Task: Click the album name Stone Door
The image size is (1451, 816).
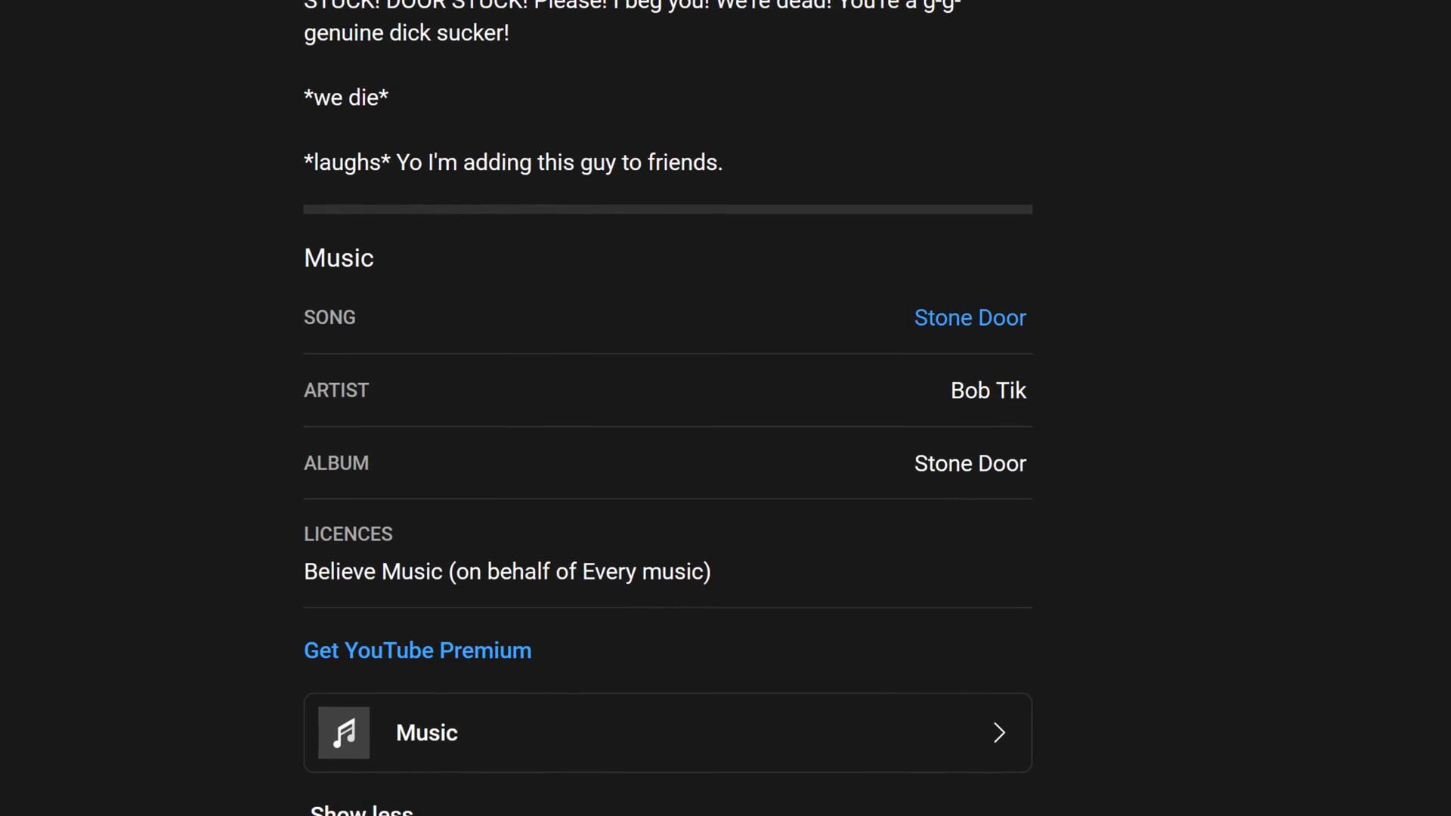Action: 970,463
